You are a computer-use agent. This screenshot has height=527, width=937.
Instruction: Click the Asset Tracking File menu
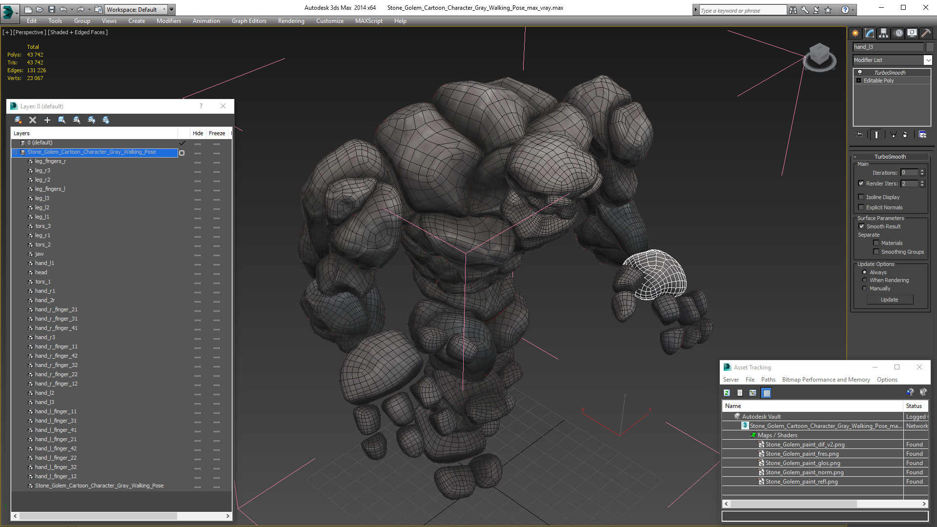pyautogui.click(x=750, y=379)
